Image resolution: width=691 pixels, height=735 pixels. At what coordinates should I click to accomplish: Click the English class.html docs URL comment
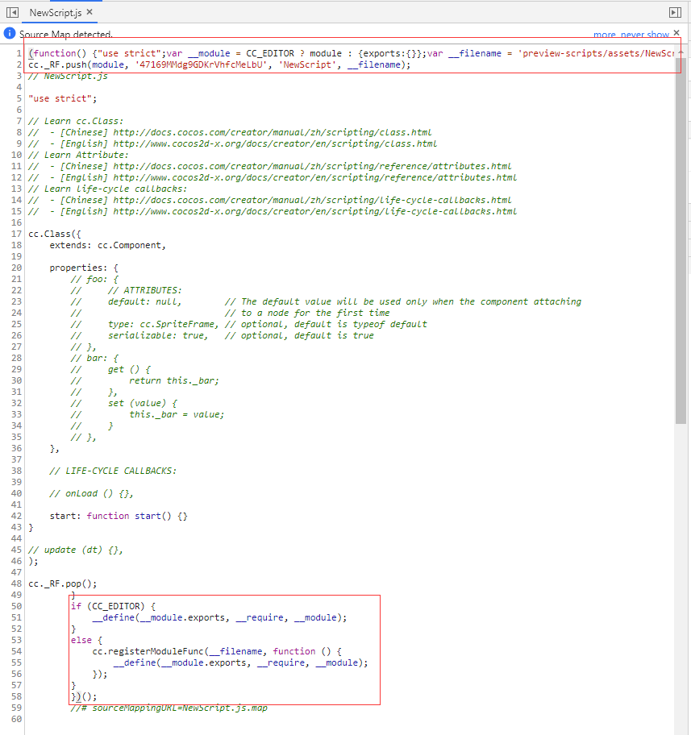coord(233,143)
